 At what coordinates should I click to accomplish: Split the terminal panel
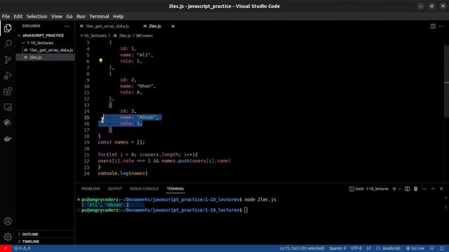(407, 189)
